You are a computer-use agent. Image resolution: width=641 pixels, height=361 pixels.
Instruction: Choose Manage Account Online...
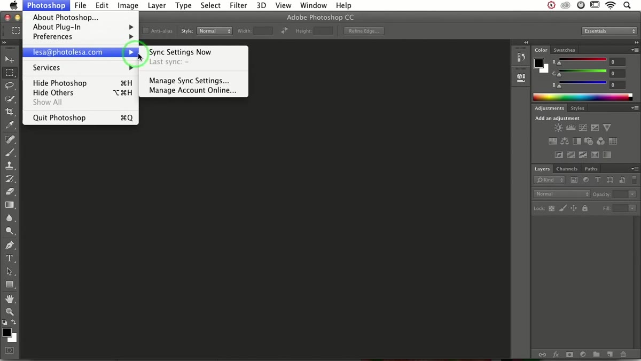[x=193, y=90]
